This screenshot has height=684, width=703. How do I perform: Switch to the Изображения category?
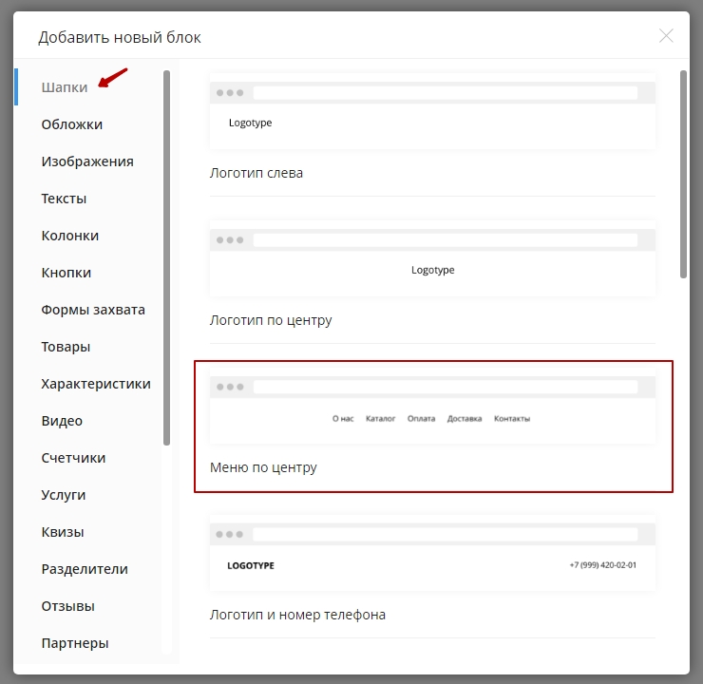pos(87,161)
